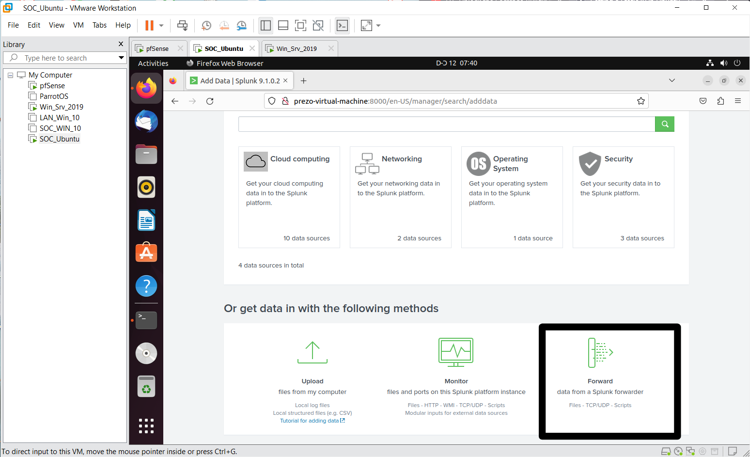
Task: Select the Security data card
Action: [x=624, y=197]
